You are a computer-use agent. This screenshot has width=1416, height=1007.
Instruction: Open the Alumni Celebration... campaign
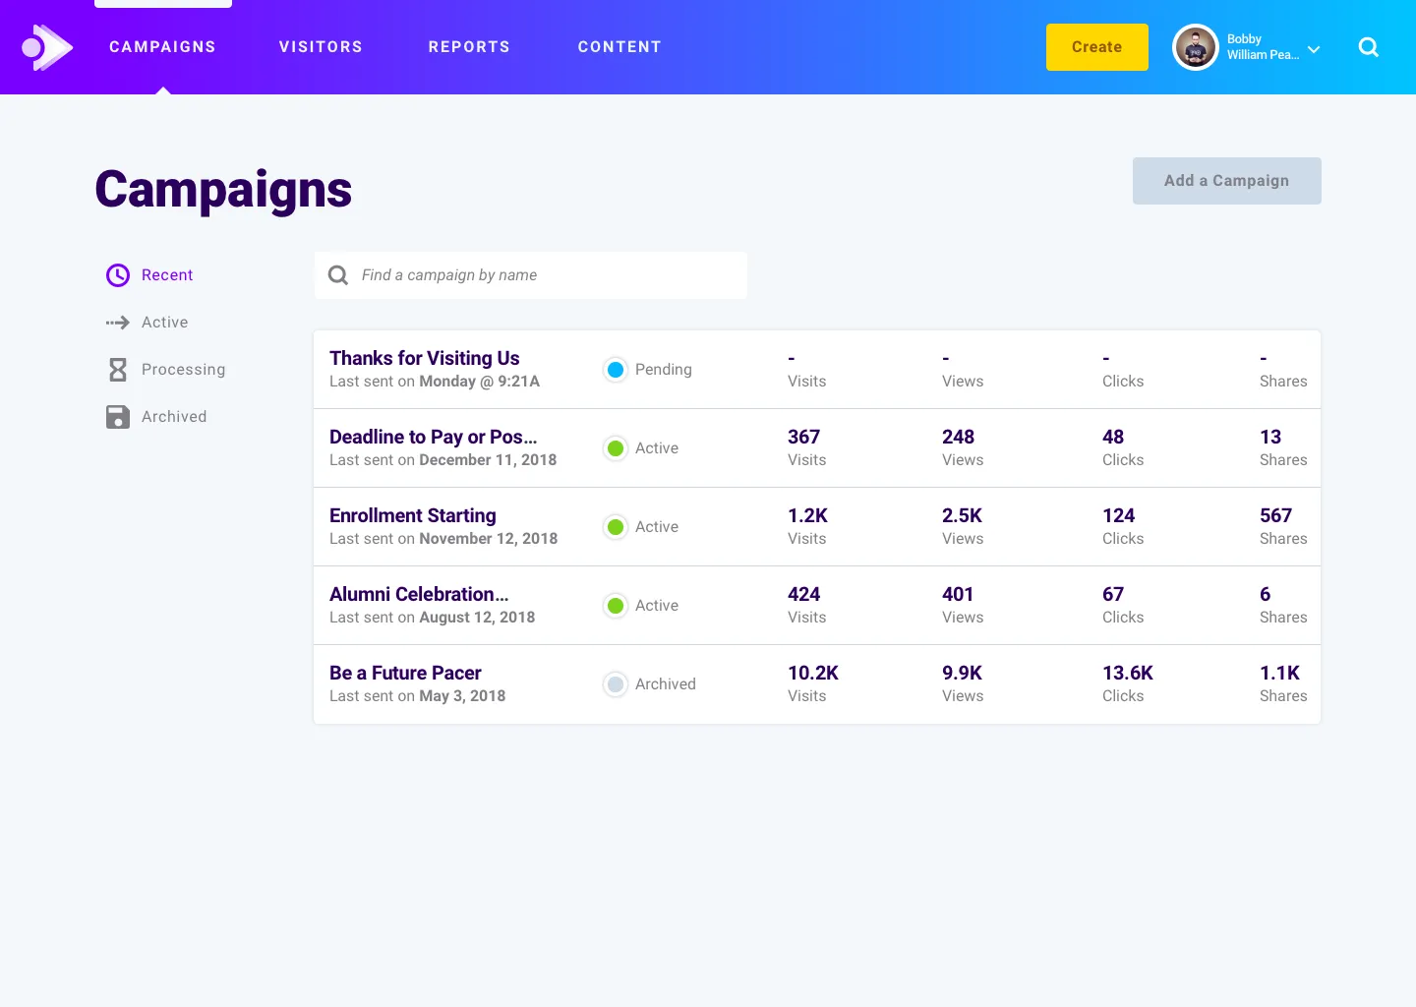pyautogui.click(x=419, y=594)
